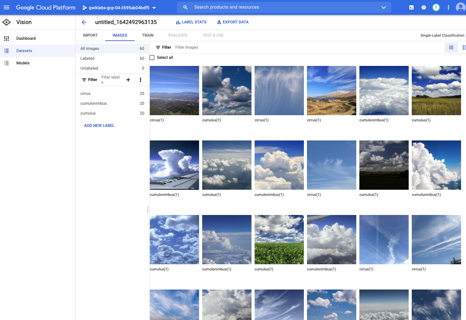The width and height of the screenshot is (466, 320).
Task: Filter by the cirrus label
Action: pyautogui.click(x=112, y=94)
